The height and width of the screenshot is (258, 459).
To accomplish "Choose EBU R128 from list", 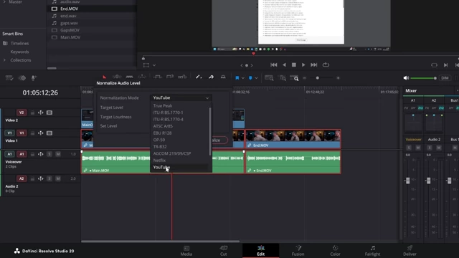I will pyautogui.click(x=162, y=133).
